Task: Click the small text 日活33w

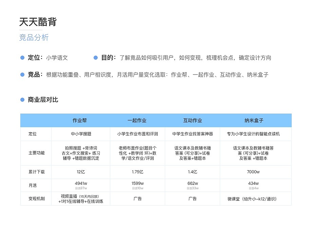Action: coord(193,188)
